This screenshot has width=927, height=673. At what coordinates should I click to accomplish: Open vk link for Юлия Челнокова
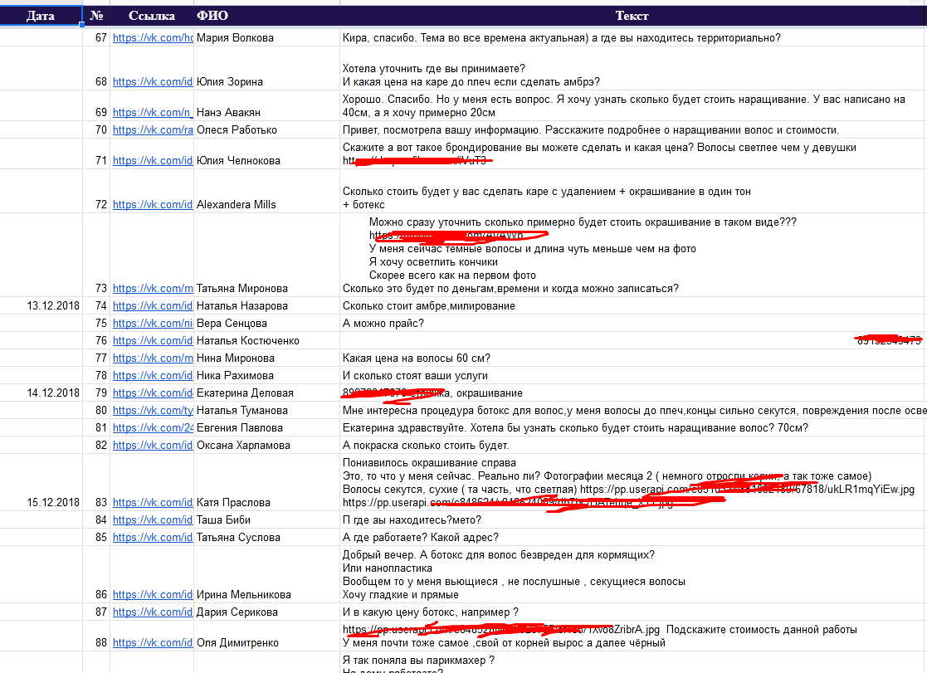pos(153,161)
